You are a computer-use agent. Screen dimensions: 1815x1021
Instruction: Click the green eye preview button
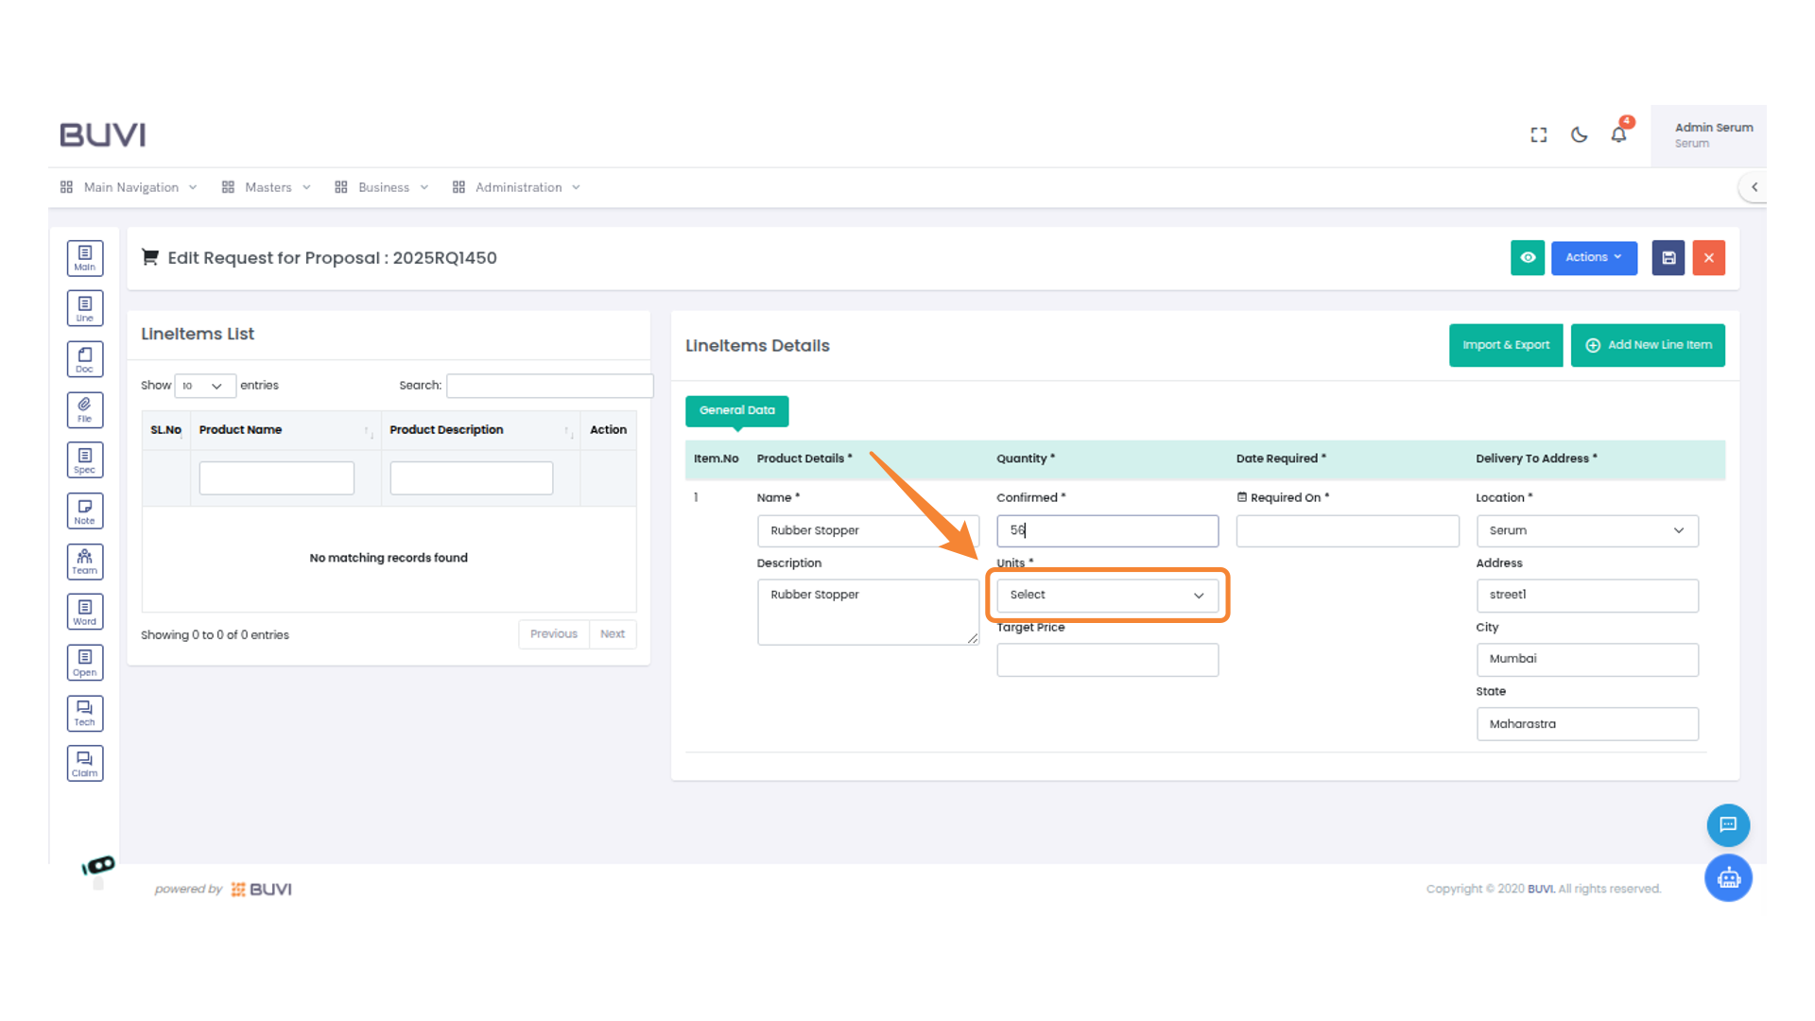point(1528,258)
